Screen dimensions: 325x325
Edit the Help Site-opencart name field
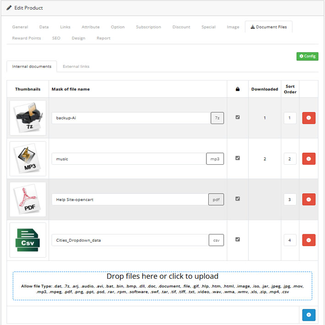(130, 200)
